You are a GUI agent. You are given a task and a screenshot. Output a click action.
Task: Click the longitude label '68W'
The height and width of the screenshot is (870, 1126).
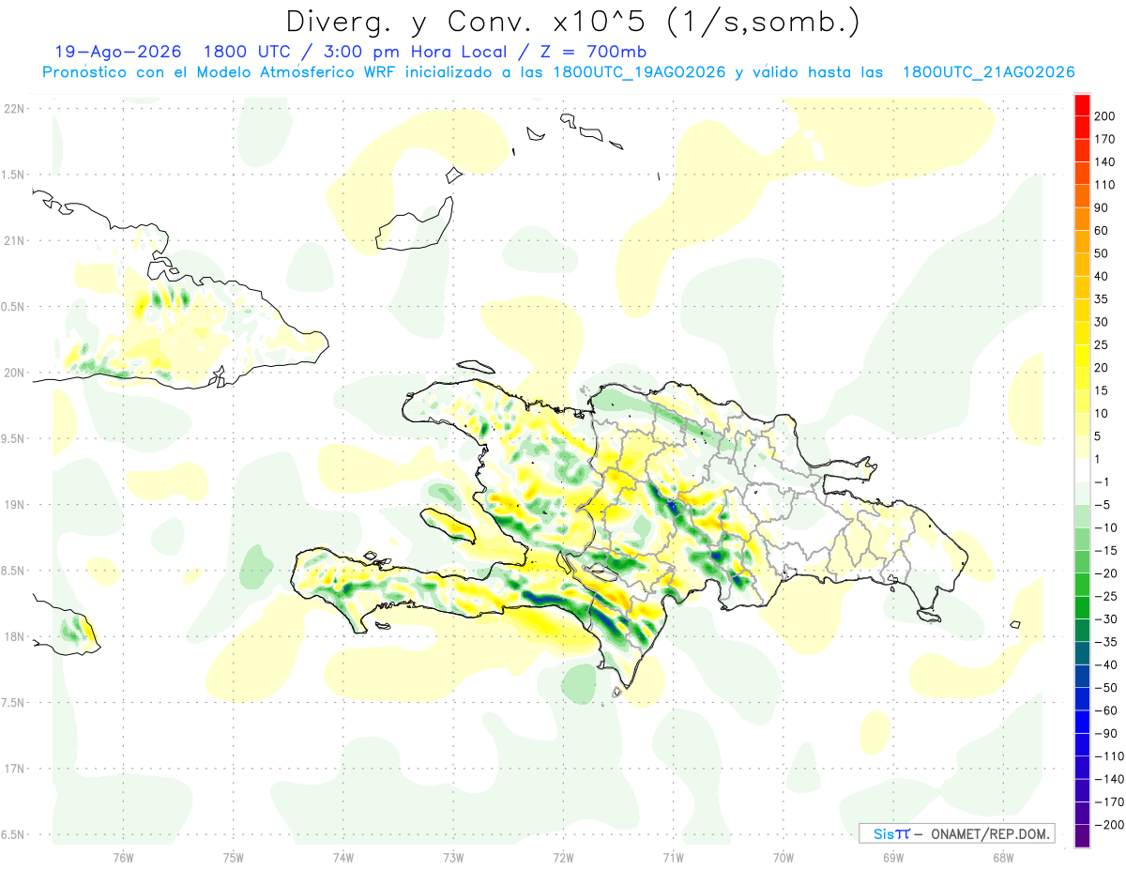coord(1002,857)
